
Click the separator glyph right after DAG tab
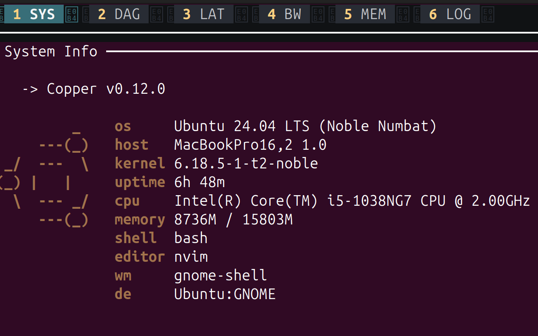pos(156,14)
